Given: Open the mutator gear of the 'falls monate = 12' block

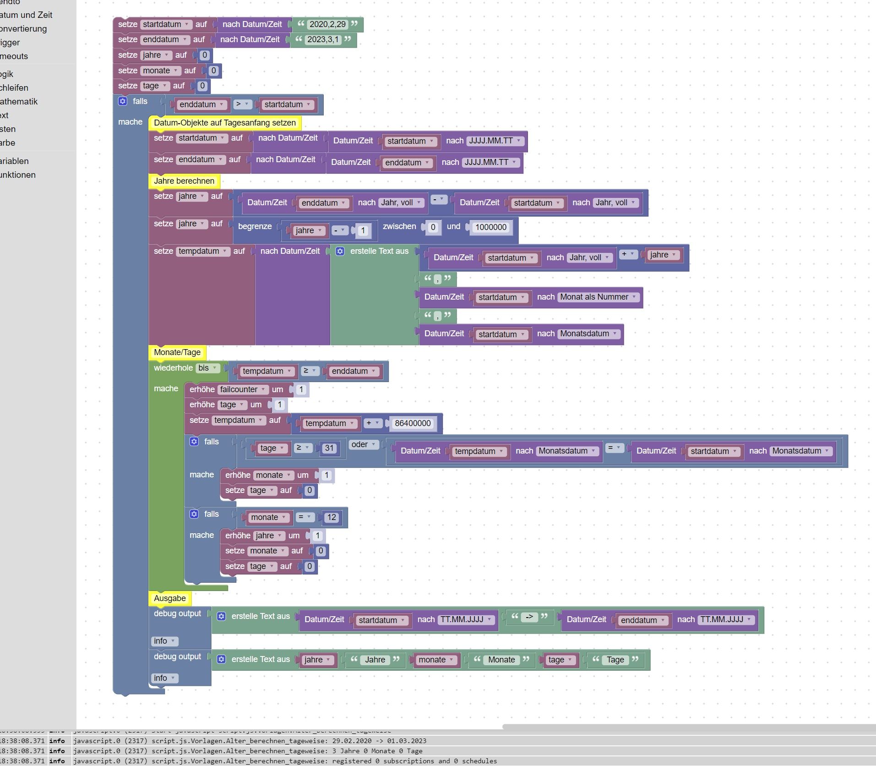Looking at the screenshot, I should click(x=194, y=514).
